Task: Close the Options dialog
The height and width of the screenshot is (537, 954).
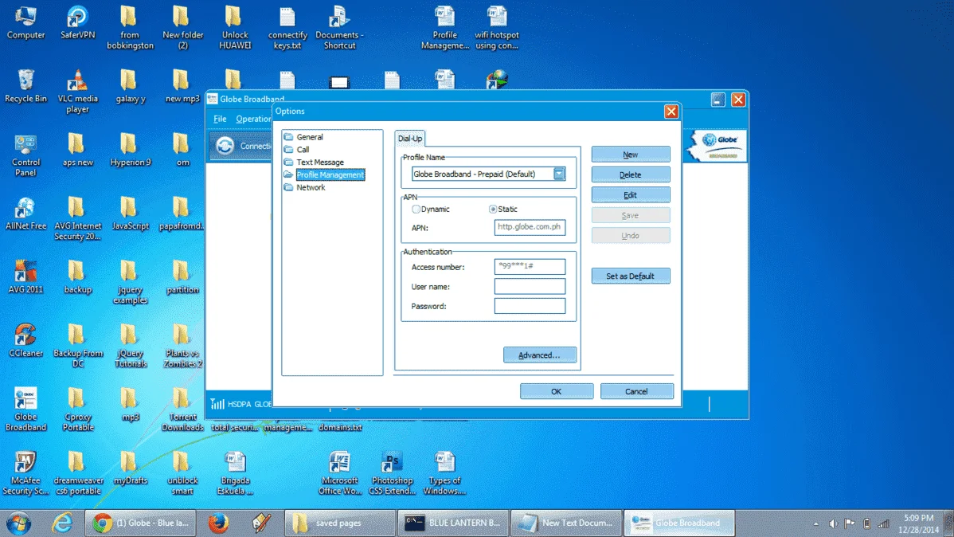Action: [671, 112]
